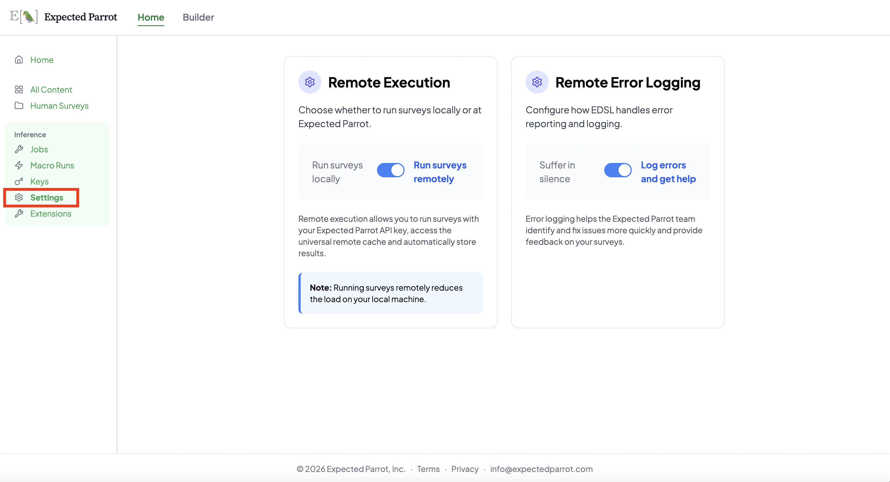The image size is (890, 482).
Task: Click the Human Surveys folder icon
Action: click(19, 106)
